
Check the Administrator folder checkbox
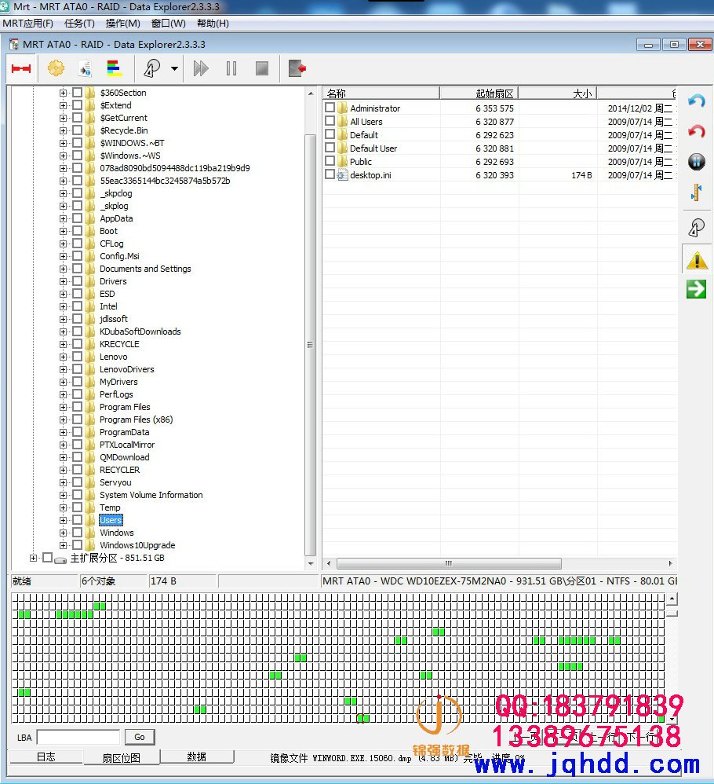coord(330,108)
